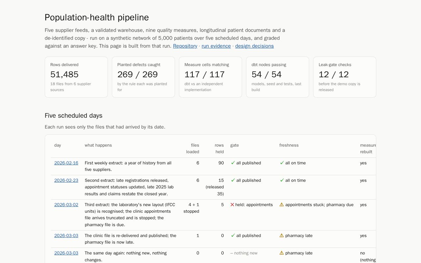Image resolution: width=421 pixels, height=263 pixels.
Task: Click the 'gate' column header
Action: click(235, 145)
